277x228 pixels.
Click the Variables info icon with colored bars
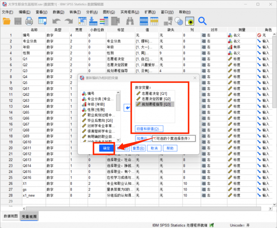(104, 21)
